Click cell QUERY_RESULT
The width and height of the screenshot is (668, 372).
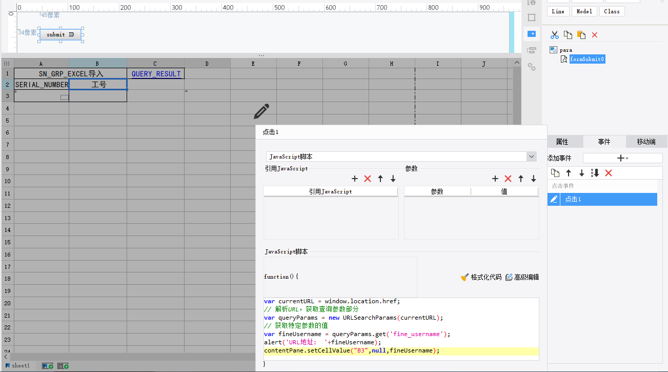(156, 74)
